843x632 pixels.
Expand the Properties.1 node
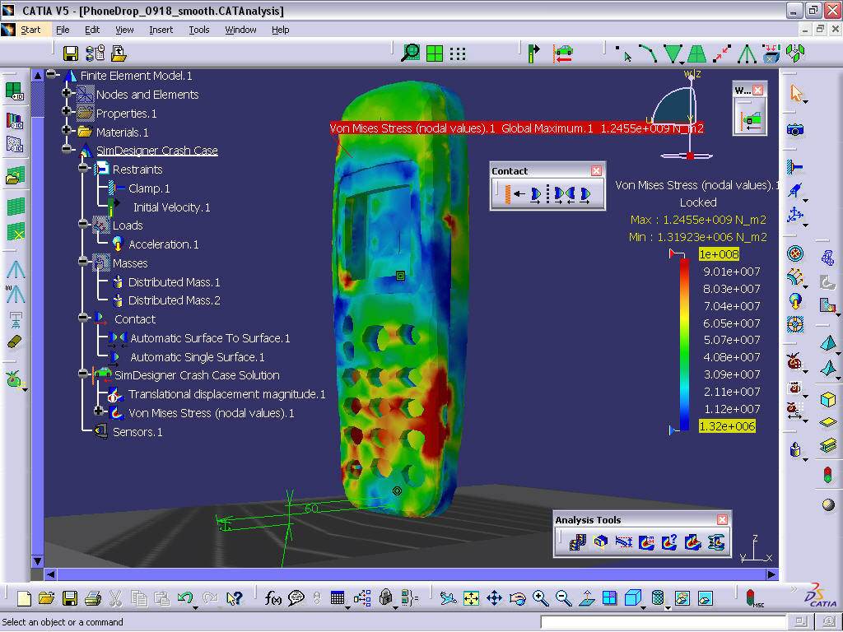click(67, 111)
